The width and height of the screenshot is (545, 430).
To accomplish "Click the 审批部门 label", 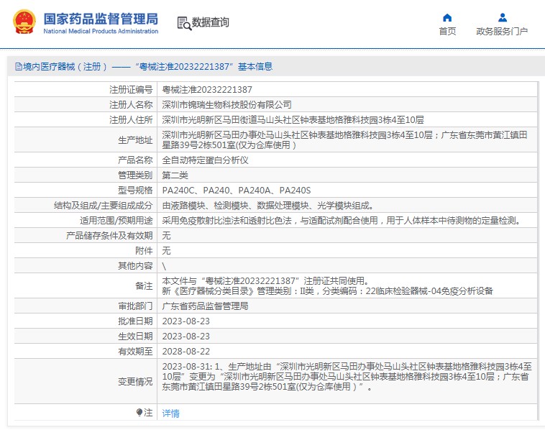I will point(135,306).
